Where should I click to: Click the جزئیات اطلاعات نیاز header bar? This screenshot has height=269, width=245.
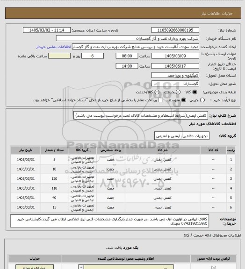point(123,13)
